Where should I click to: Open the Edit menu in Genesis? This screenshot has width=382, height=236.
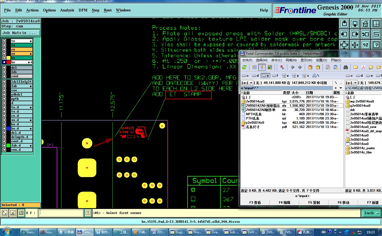click(19, 10)
